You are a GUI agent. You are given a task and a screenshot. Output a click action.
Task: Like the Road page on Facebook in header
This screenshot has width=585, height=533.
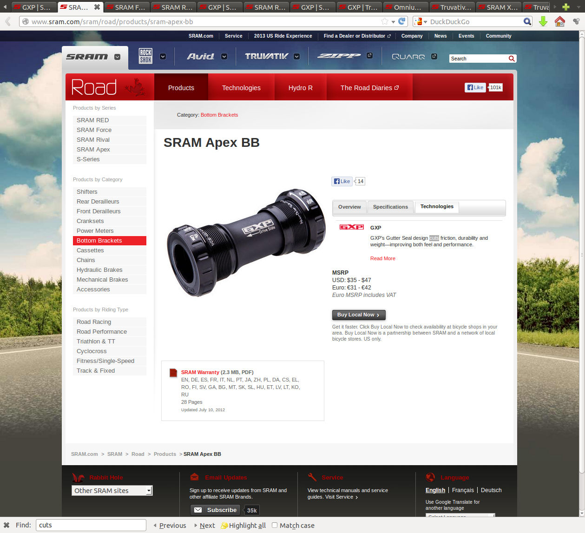[475, 87]
